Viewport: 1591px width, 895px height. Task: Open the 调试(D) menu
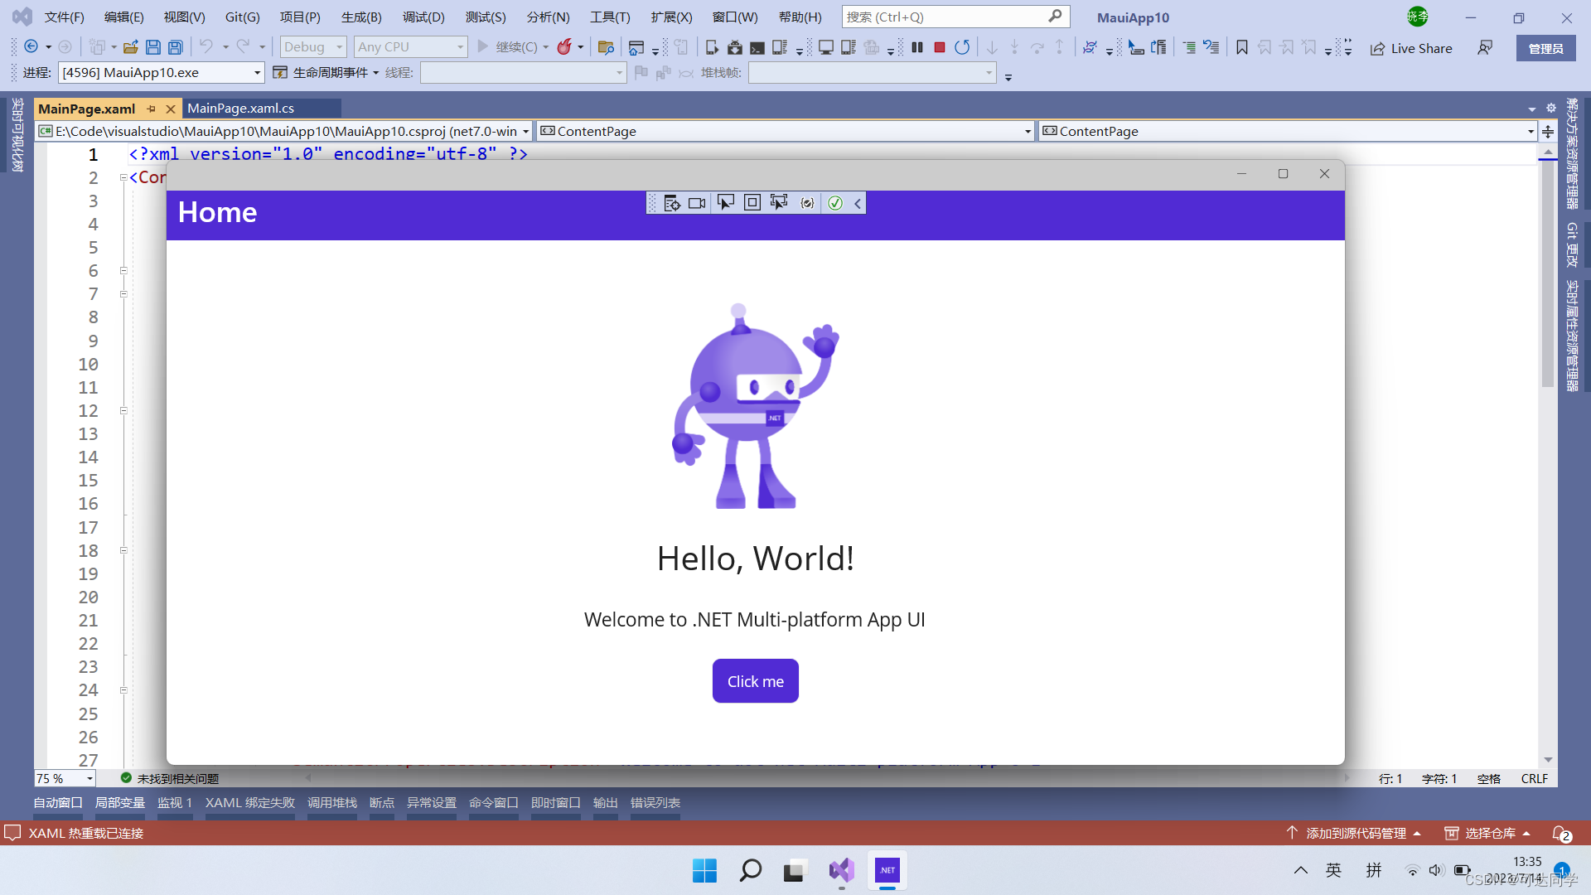423,17
